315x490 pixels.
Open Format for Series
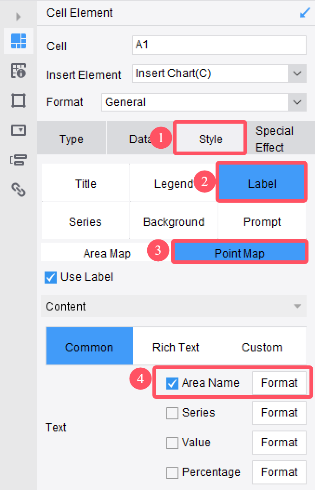pos(279,412)
